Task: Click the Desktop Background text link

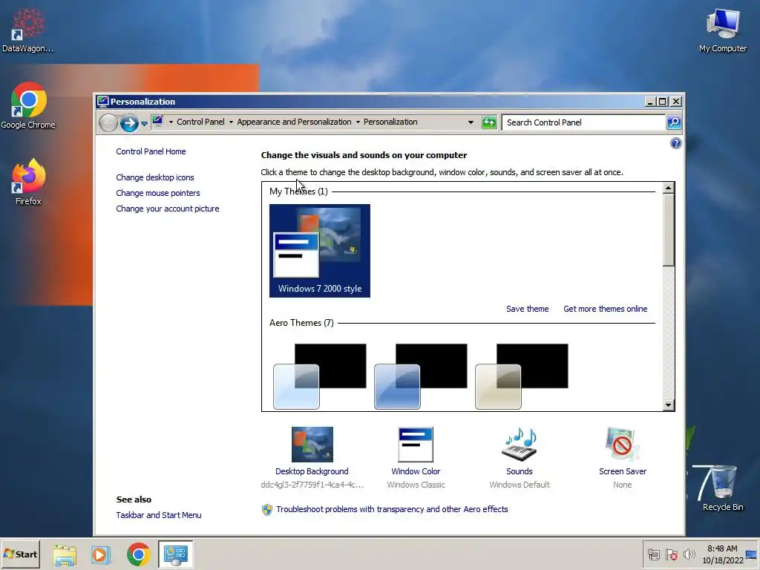Action: (312, 471)
